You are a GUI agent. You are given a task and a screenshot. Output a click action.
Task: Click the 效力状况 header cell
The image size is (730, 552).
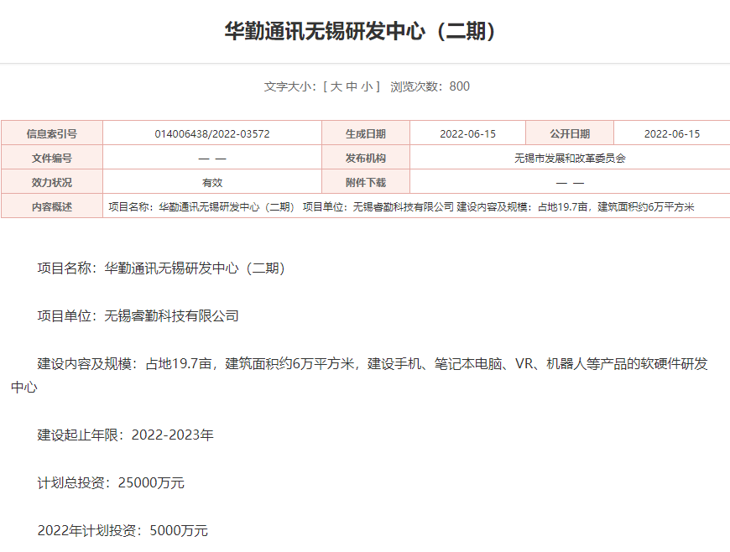[x=52, y=182]
